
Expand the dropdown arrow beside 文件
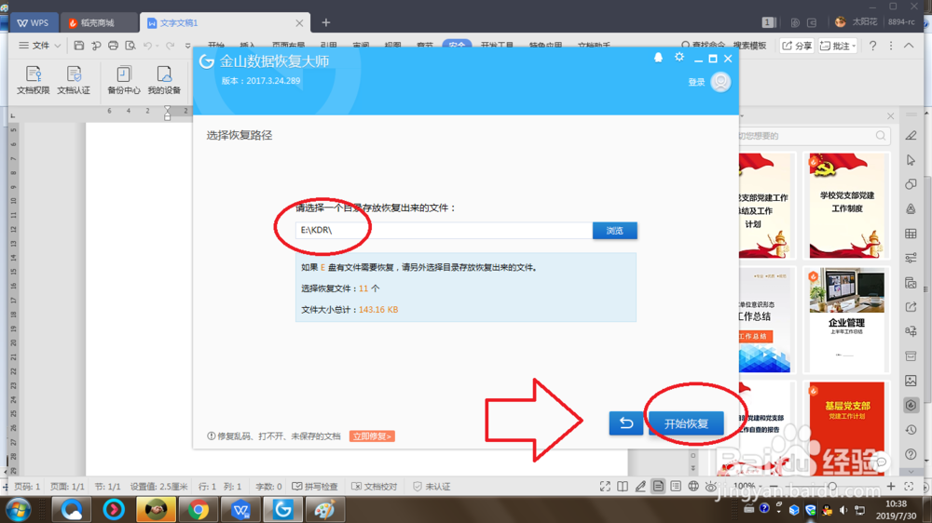(x=58, y=46)
